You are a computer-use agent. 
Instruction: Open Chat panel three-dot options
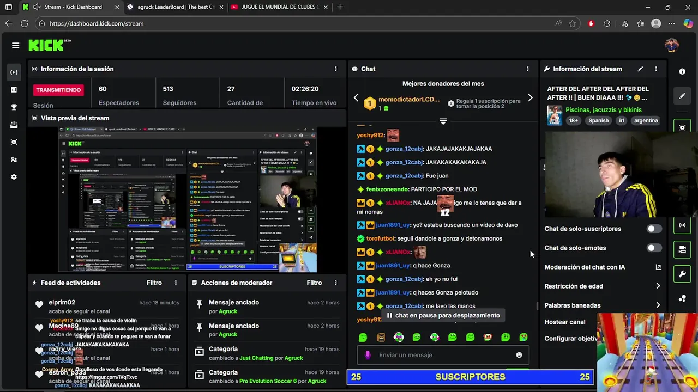pyautogui.click(x=527, y=69)
